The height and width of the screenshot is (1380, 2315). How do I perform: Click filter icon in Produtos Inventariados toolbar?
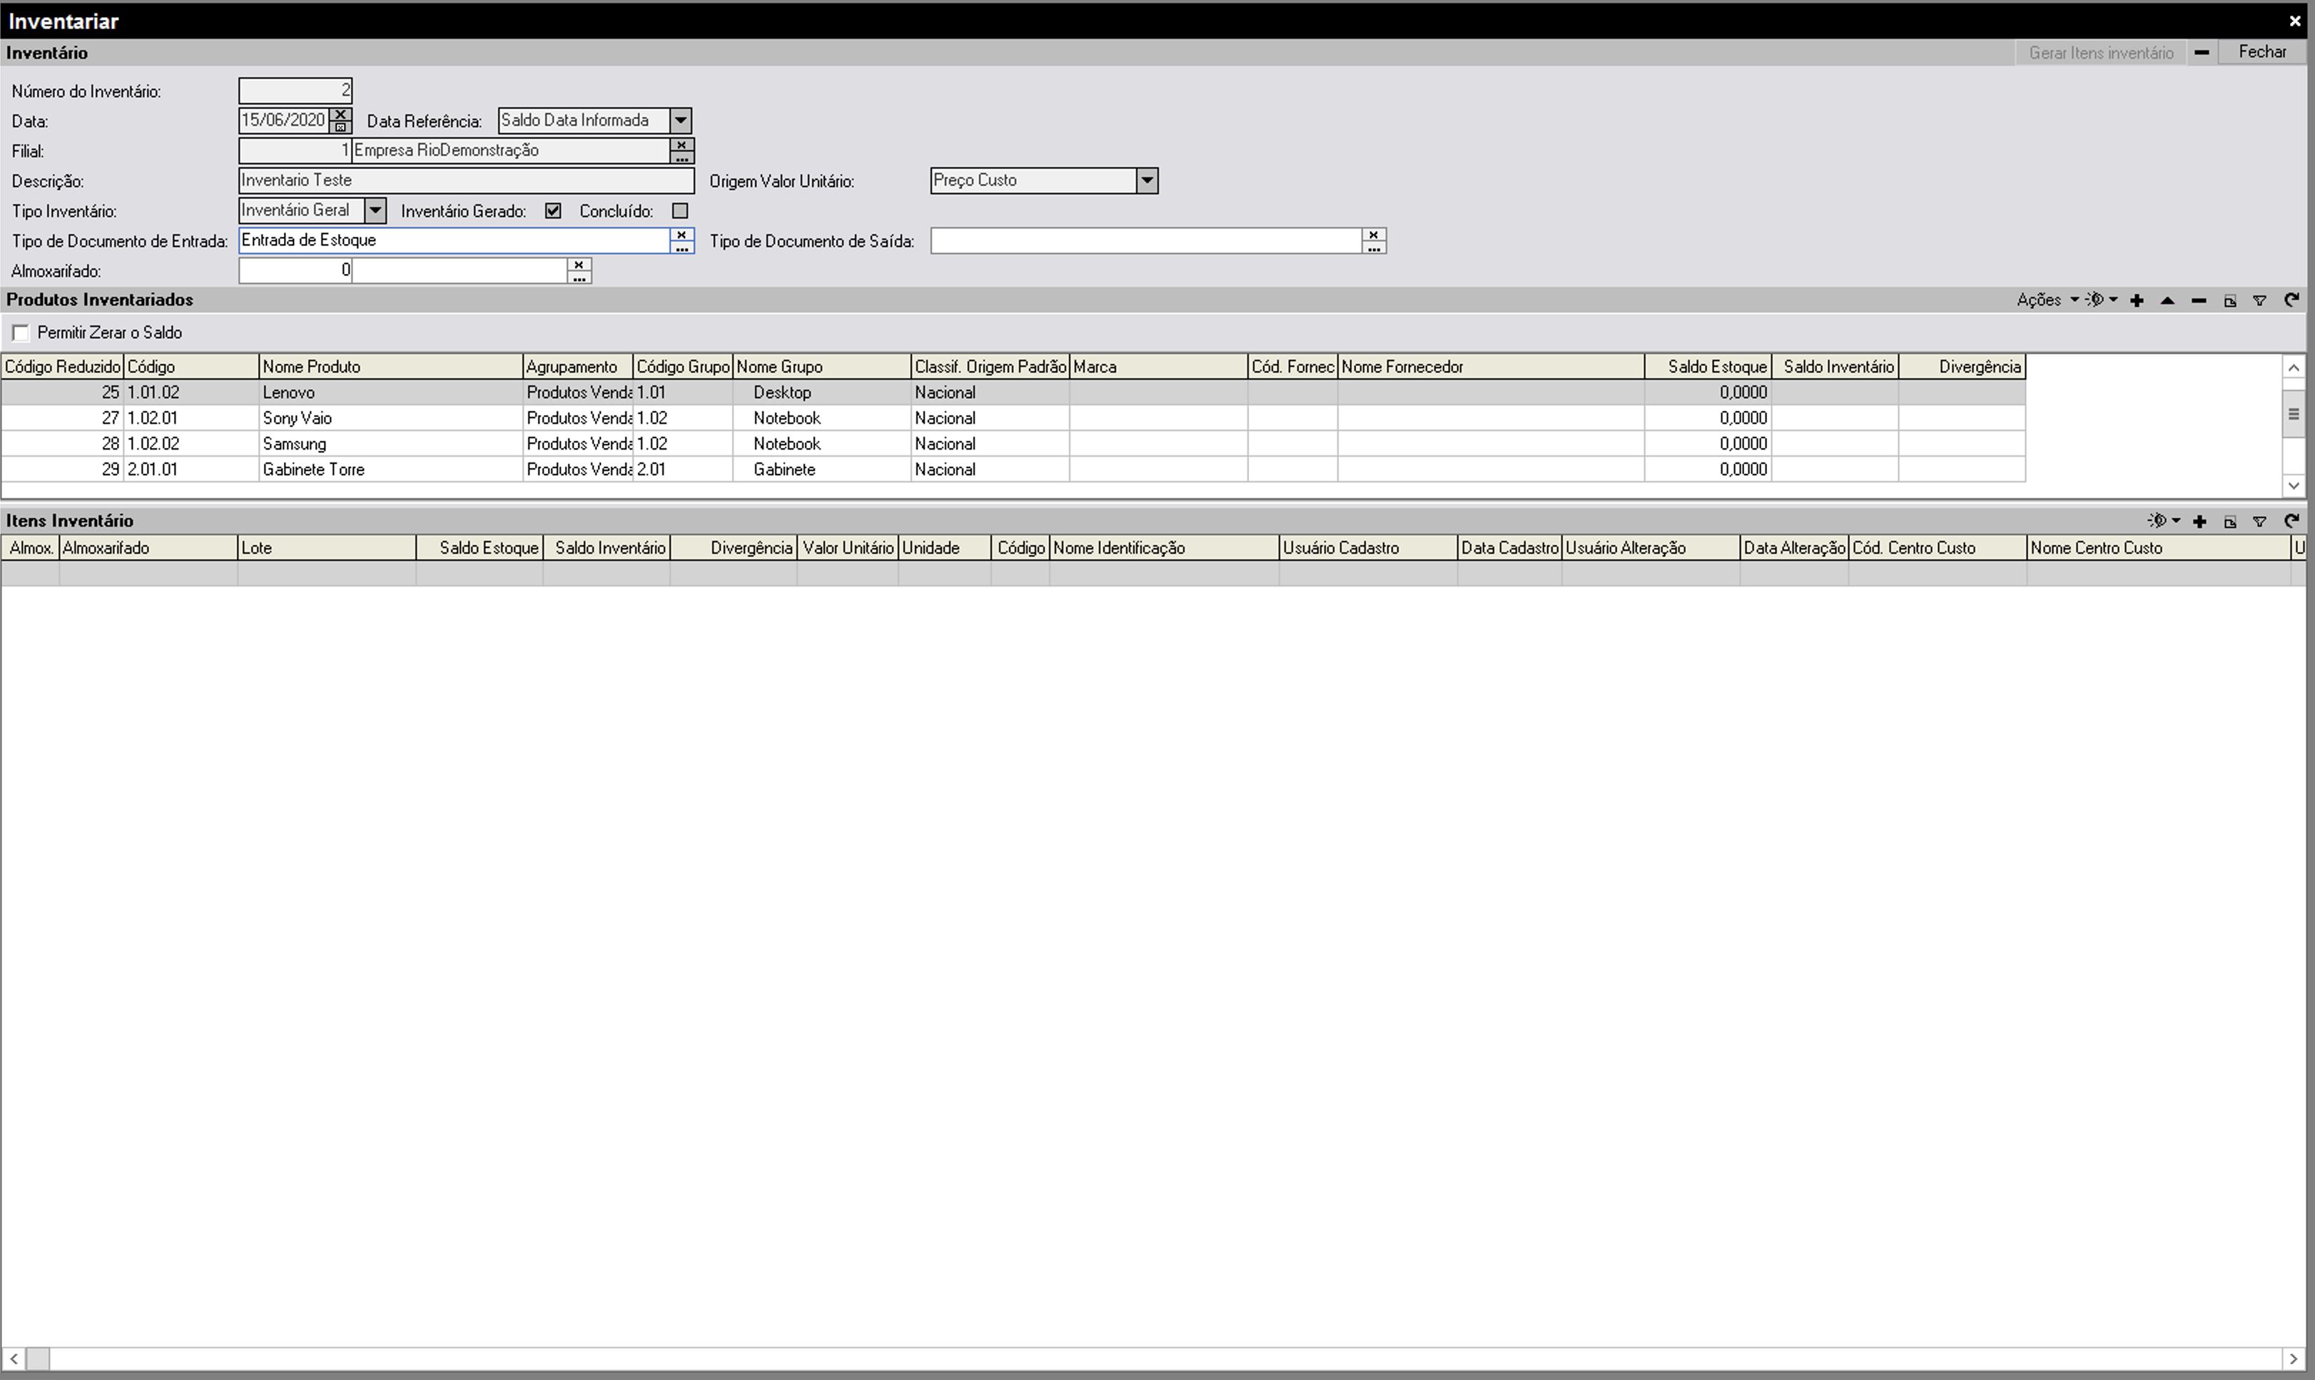[2259, 300]
